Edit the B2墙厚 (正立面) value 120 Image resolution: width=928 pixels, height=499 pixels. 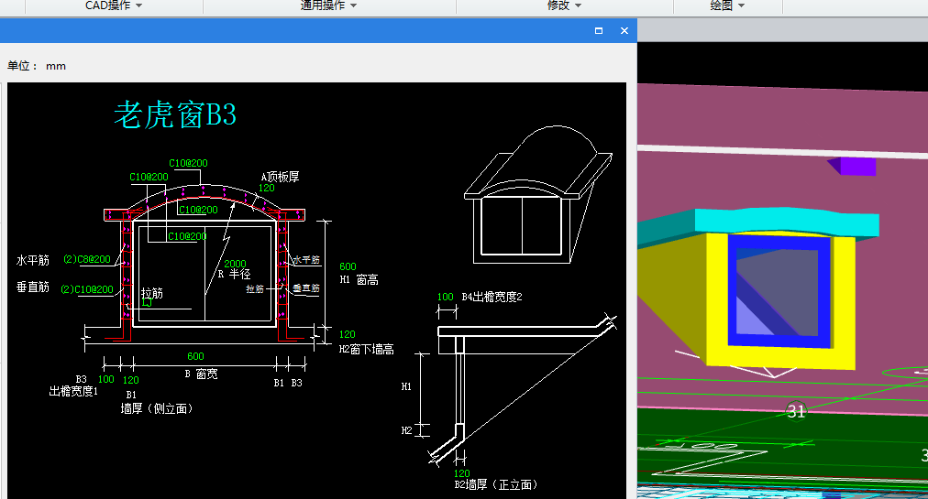point(461,473)
